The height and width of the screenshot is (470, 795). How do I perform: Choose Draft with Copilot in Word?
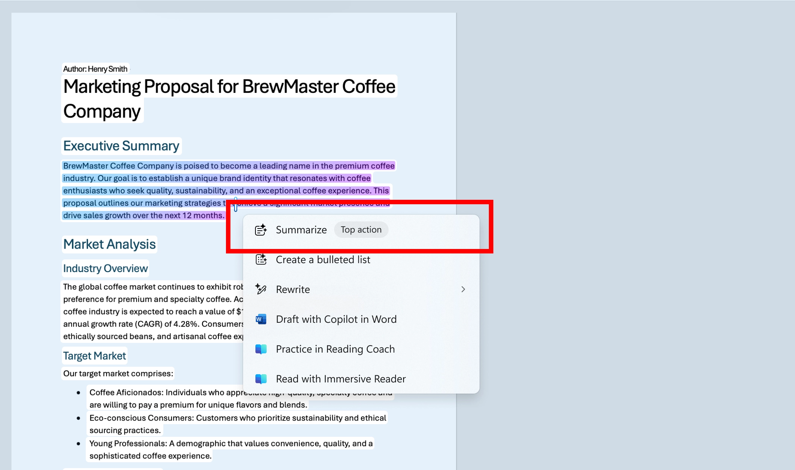361,319
